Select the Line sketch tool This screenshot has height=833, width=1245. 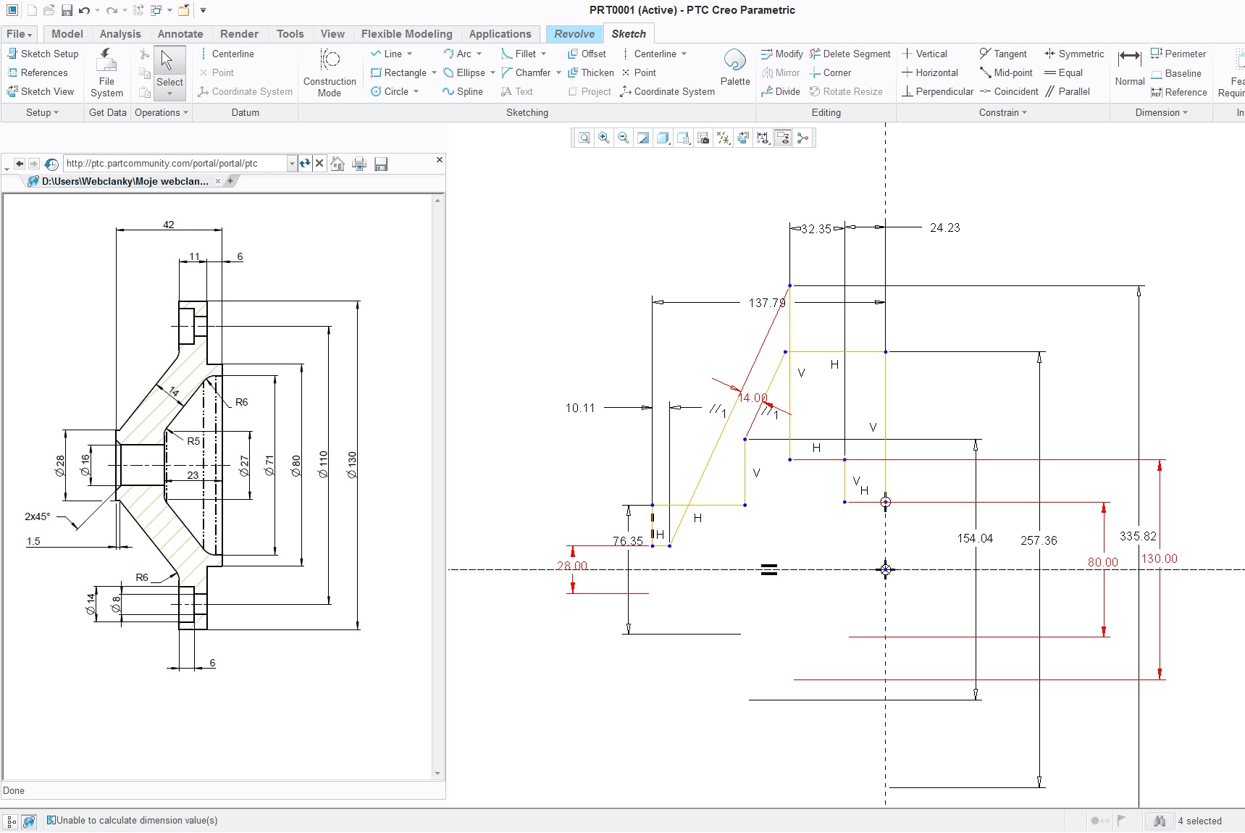[386, 54]
